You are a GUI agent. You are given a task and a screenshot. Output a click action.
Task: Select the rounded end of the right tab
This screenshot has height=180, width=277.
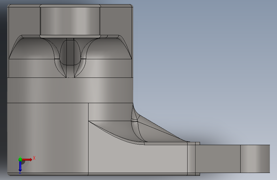[255, 159]
